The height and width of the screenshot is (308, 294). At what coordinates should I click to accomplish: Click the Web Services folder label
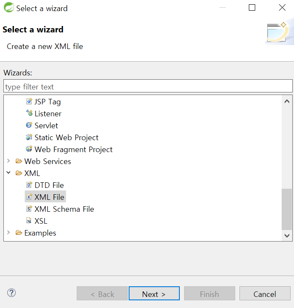tap(48, 161)
